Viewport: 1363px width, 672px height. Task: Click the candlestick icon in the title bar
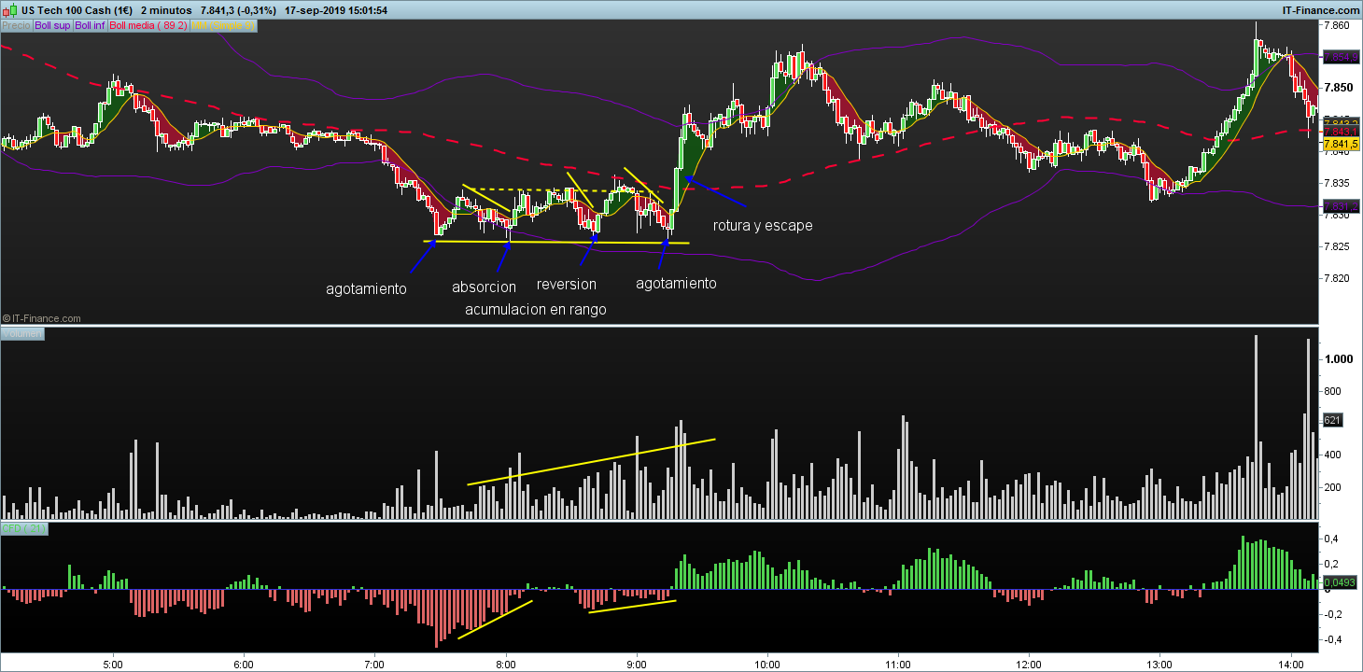click(x=9, y=10)
